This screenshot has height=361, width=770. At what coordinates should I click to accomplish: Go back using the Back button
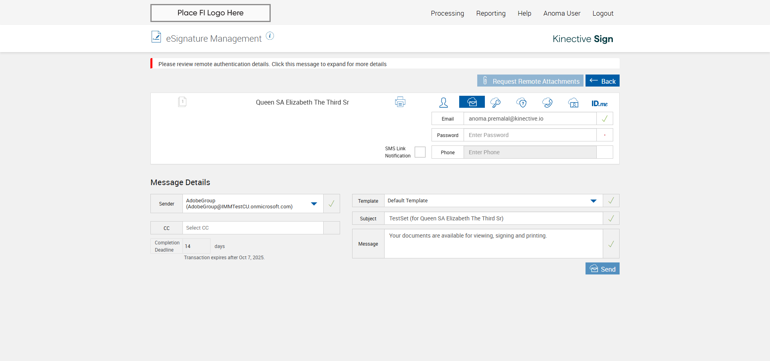602,81
